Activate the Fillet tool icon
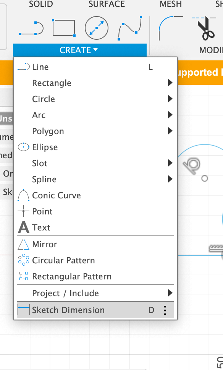Viewport: 223px width, 370px height. (171, 28)
